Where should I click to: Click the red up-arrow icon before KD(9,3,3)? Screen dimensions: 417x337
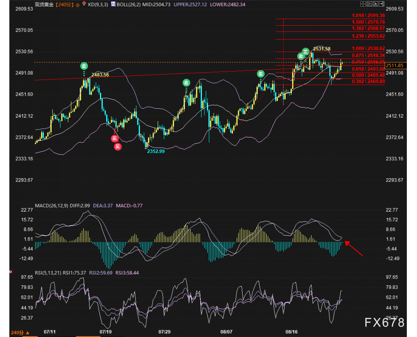click(84, 4)
